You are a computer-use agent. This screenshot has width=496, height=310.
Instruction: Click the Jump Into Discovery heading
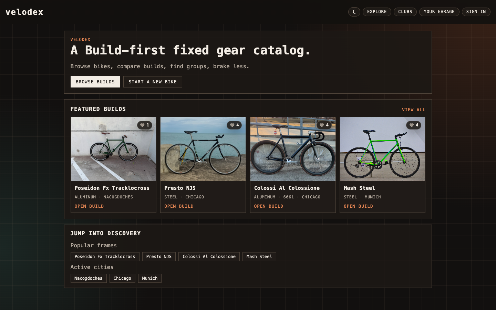point(105,234)
